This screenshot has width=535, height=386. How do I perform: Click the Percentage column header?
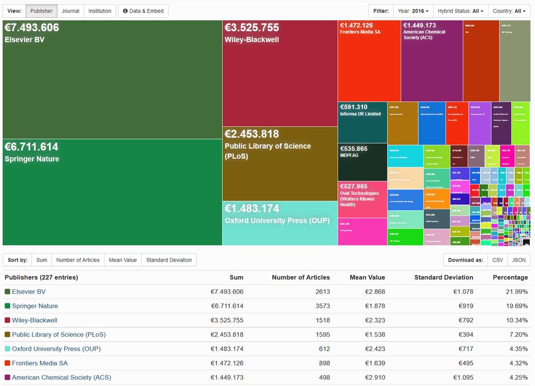pos(510,277)
